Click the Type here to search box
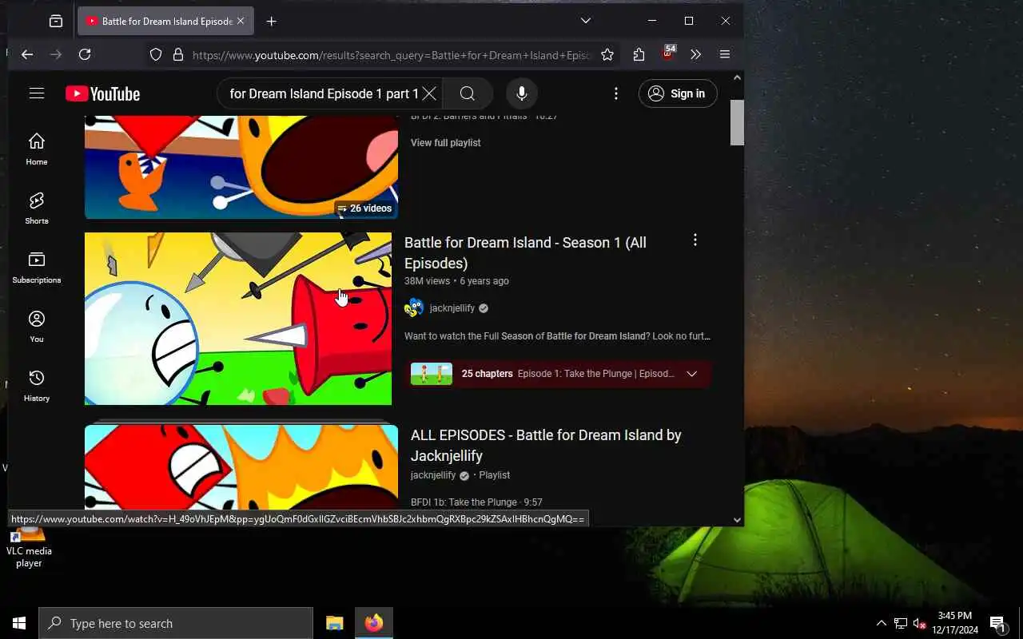Viewport: 1023px width, 639px height. point(176,623)
